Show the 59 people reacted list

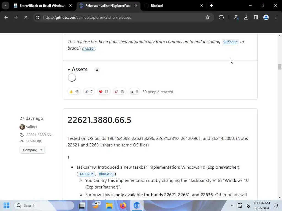coord(158,92)
